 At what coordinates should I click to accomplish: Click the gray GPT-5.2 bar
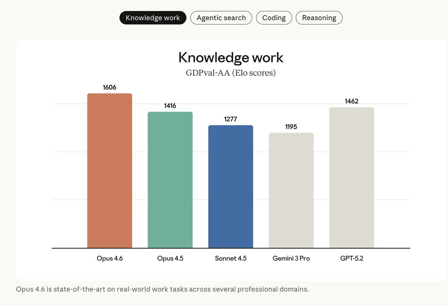coord(351,177)
